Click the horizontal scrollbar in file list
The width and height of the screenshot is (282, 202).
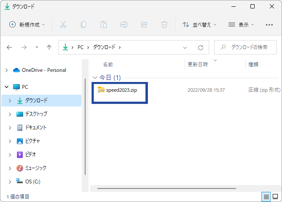167,187
